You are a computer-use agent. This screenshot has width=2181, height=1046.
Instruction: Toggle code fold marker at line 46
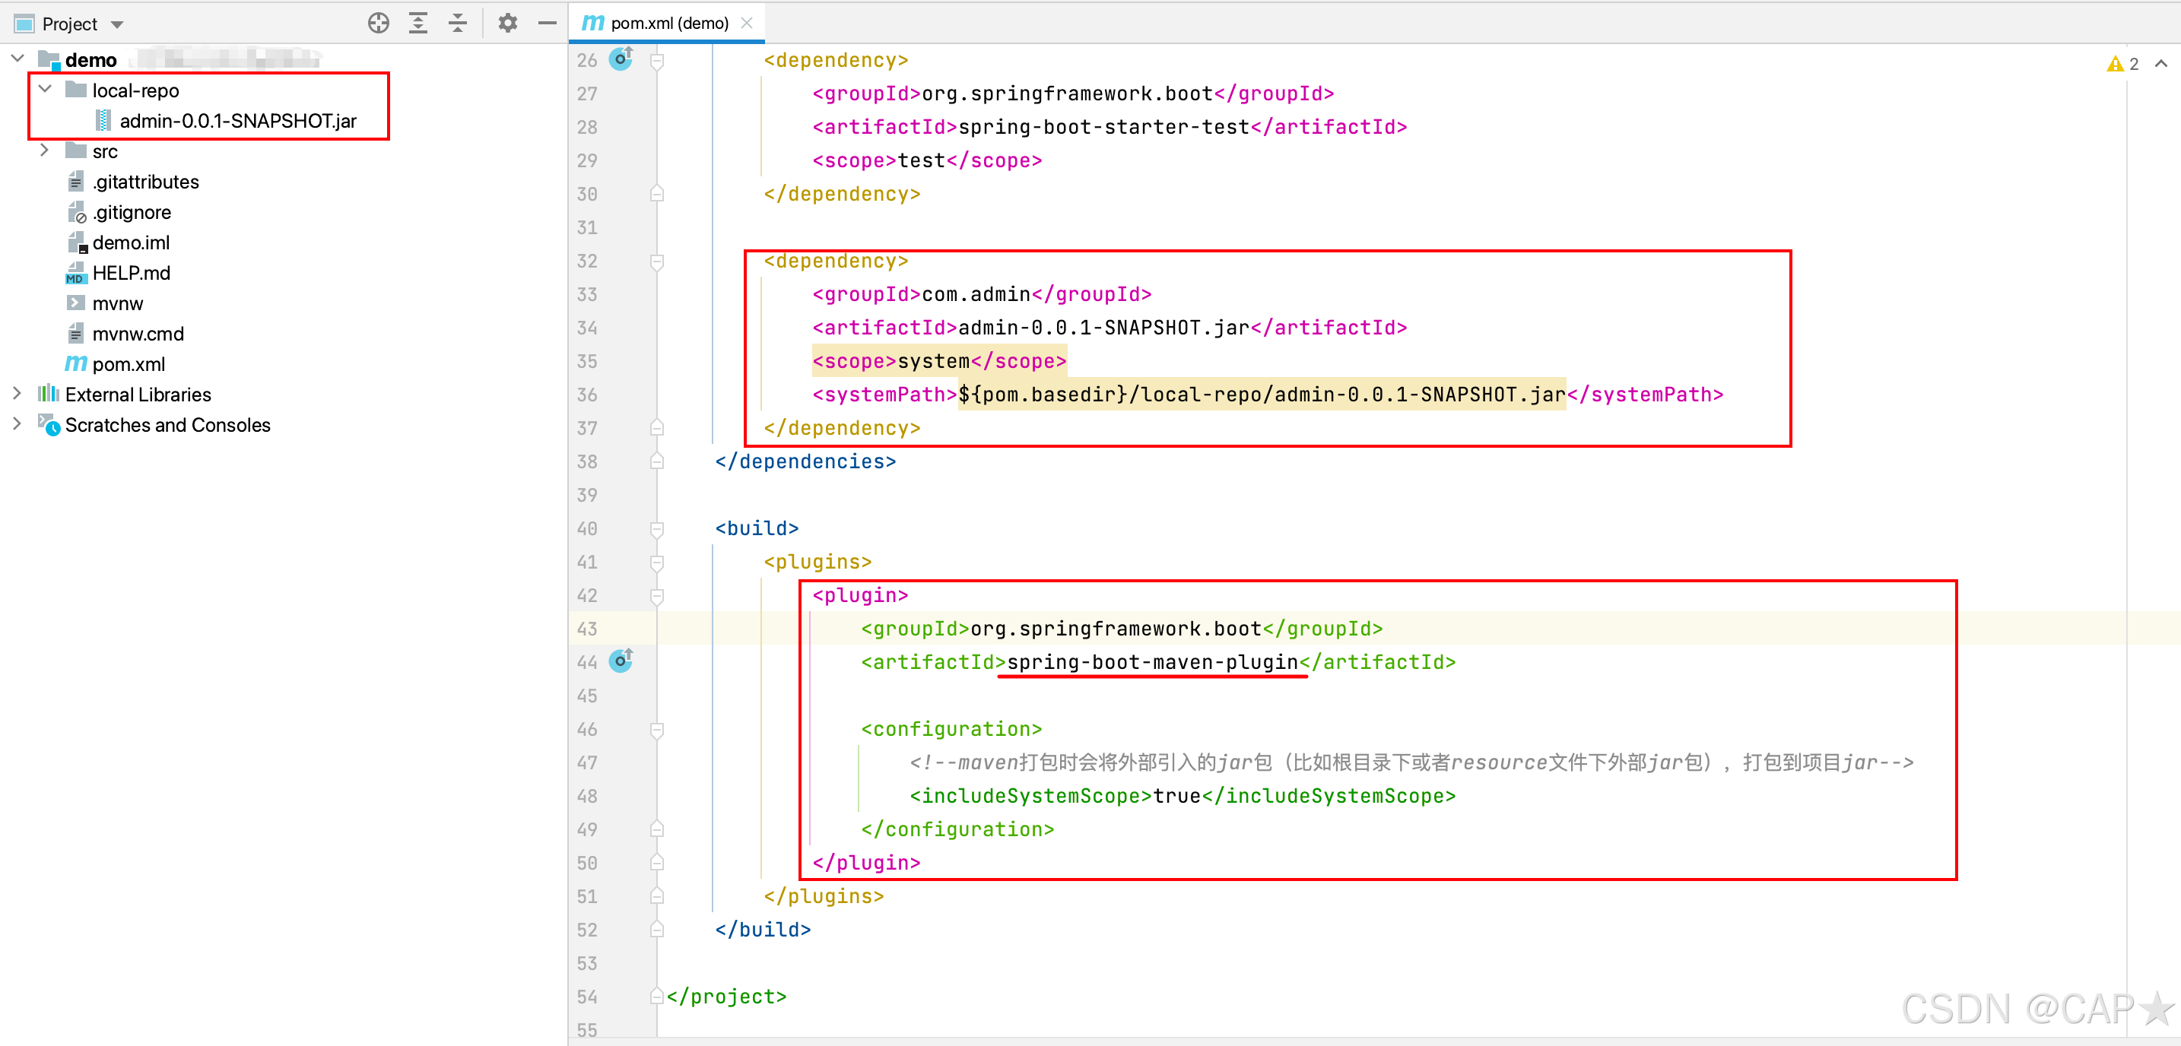[656, 730]
